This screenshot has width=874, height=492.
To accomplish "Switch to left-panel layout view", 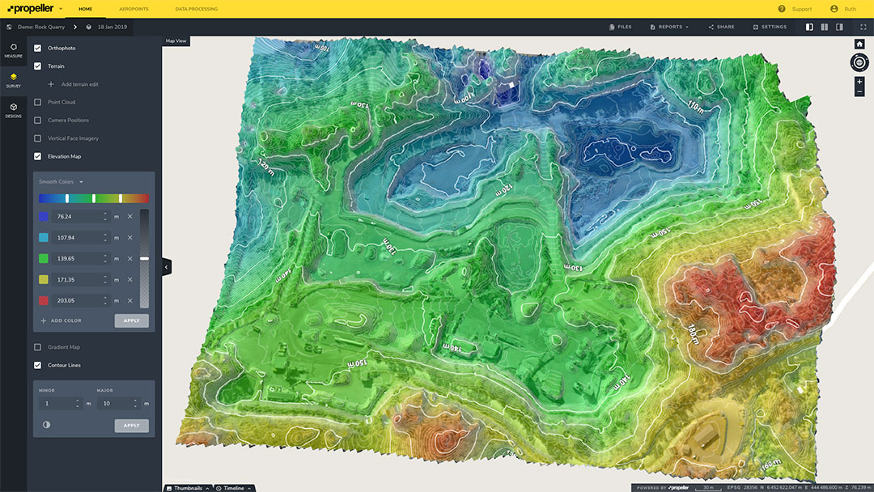I will [809, 27].
